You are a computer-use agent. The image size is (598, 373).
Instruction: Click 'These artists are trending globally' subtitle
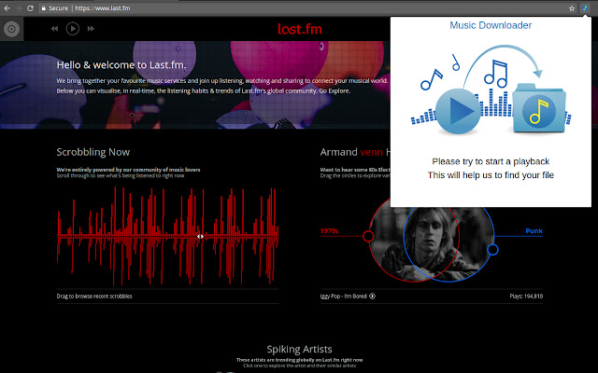[x=299, y=360]
